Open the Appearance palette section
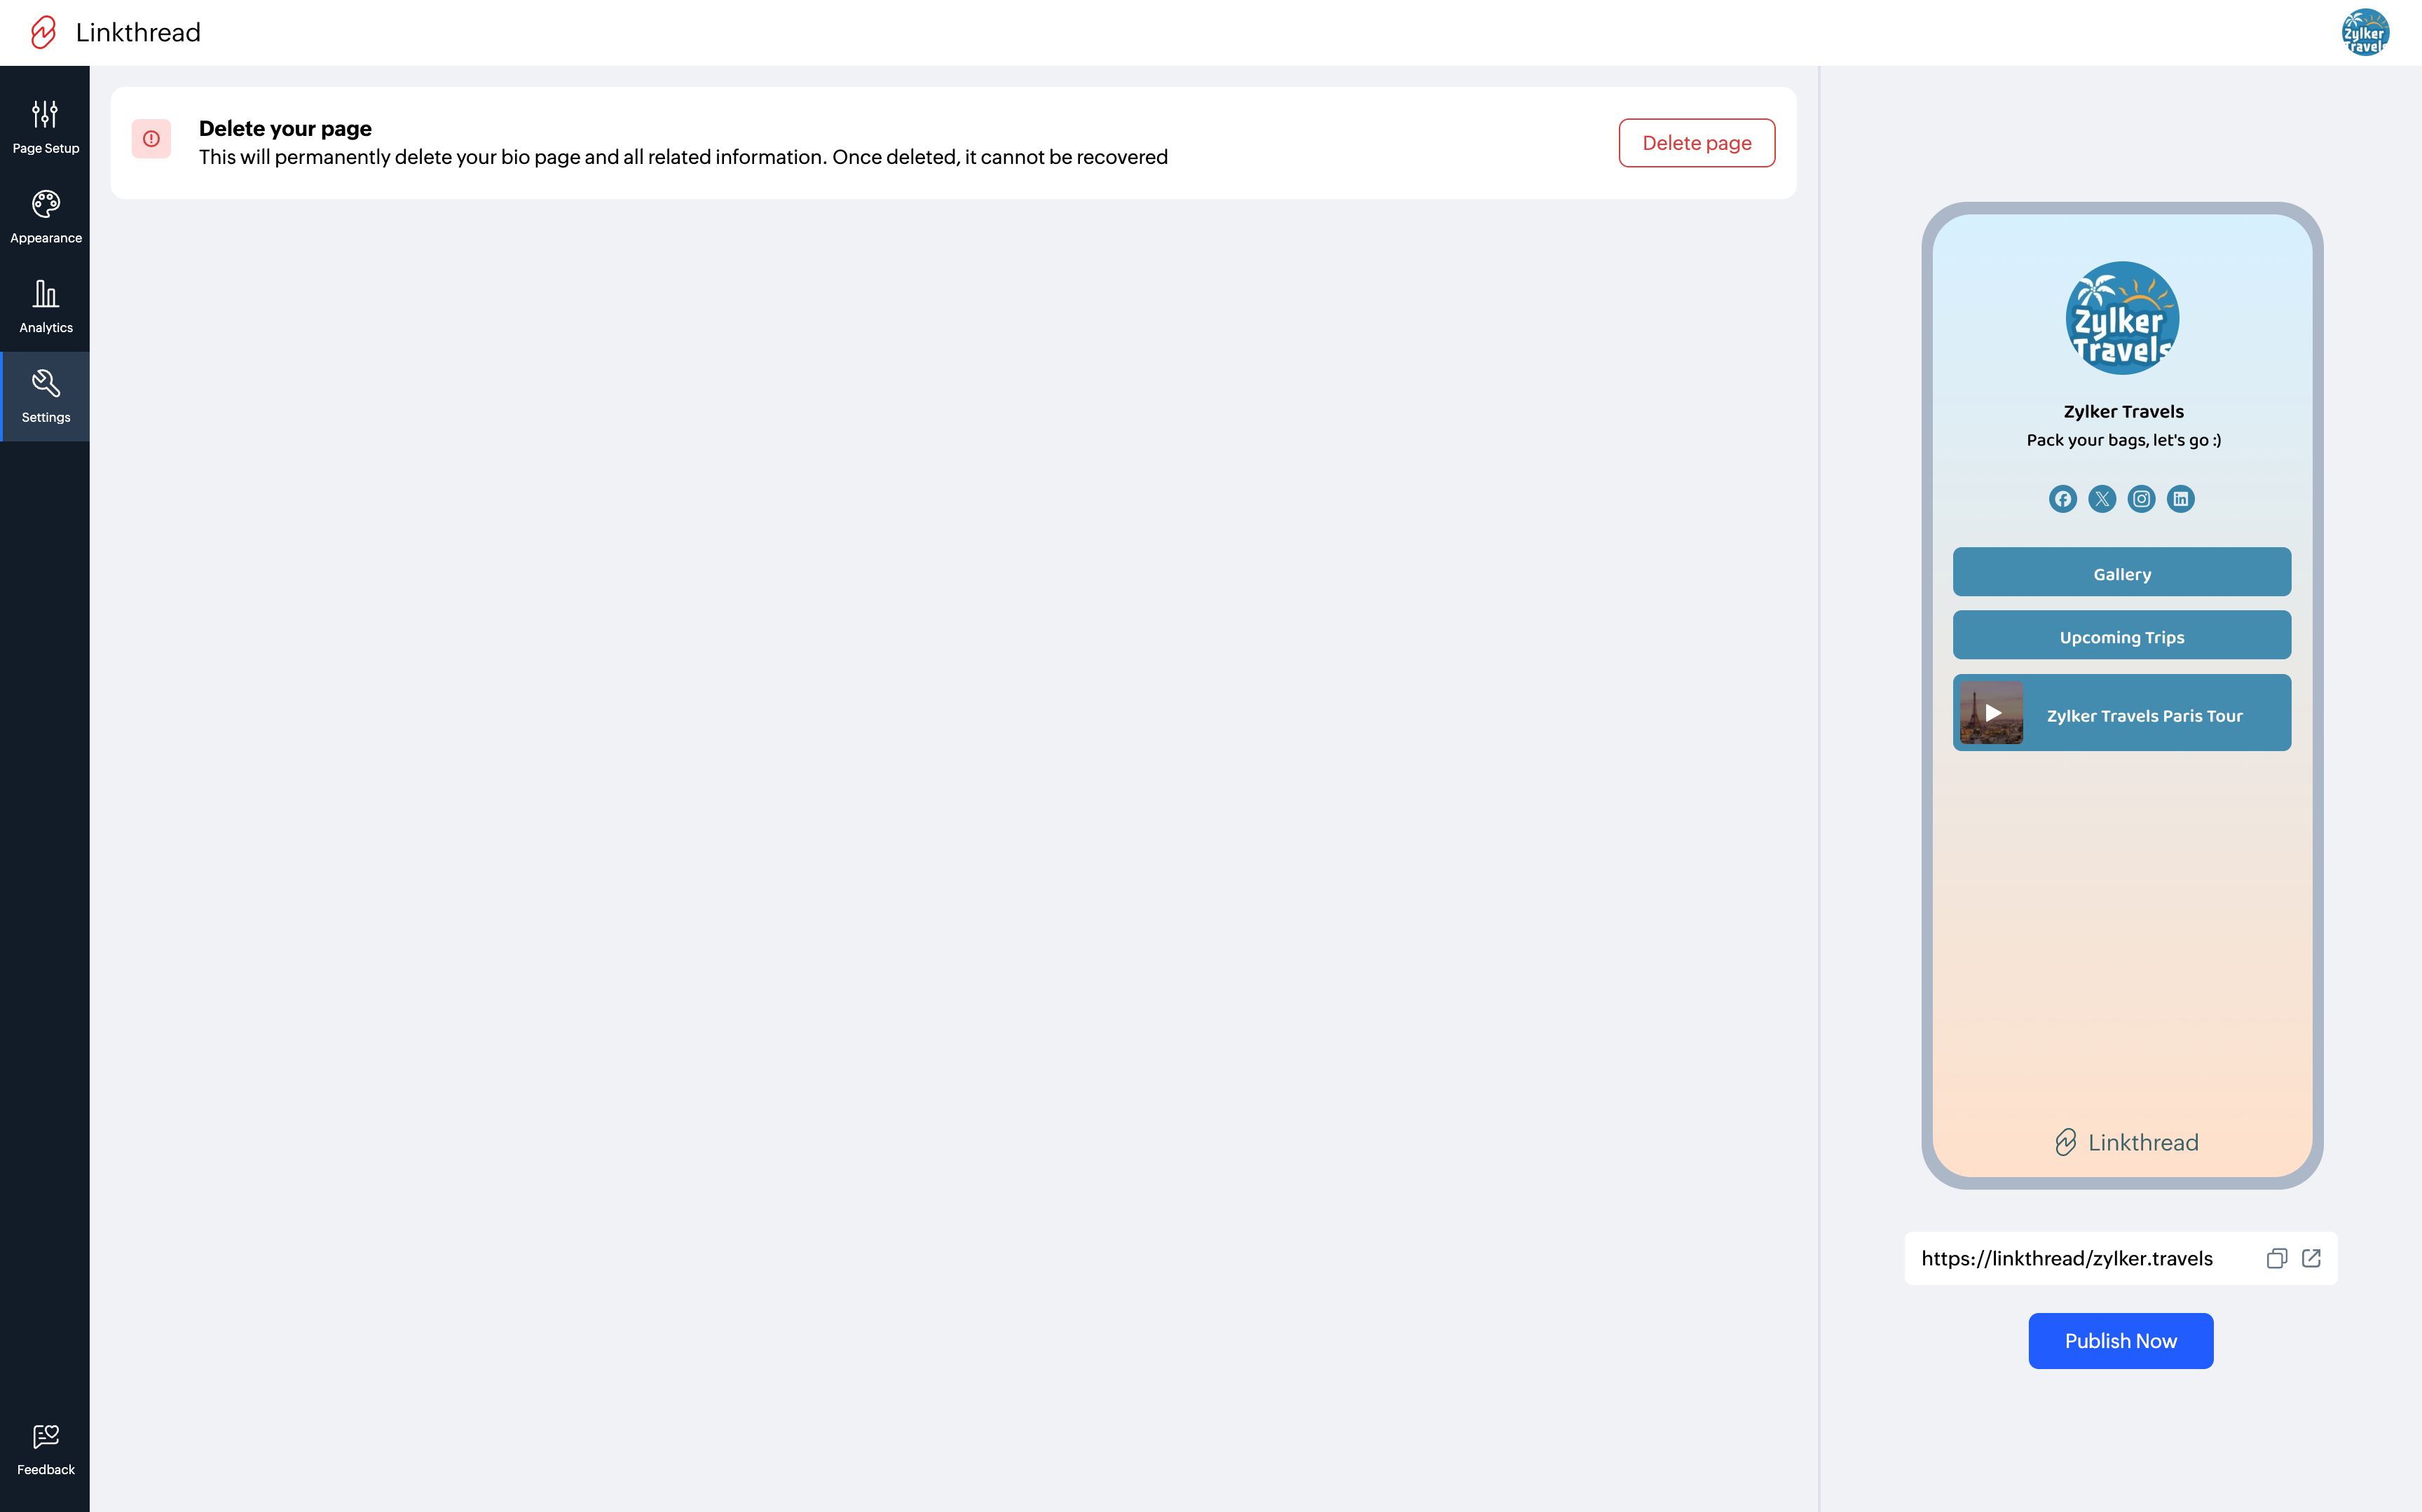This screenshot has height=1512, width=2422. pos(45,216)
